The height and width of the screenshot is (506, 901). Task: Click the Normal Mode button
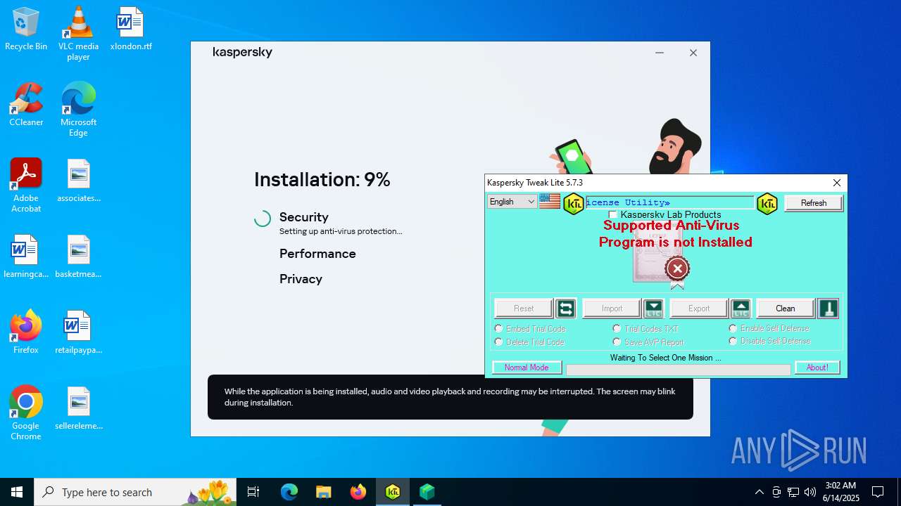[x=527, y=368]
